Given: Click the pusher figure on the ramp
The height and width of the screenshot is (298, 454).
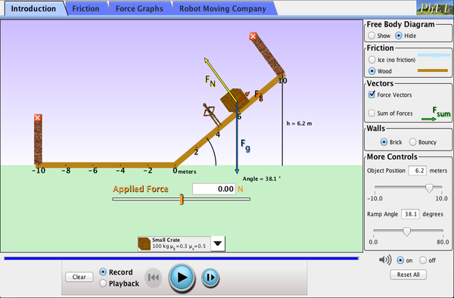Looking at the screenshot, I should point(212,114).
